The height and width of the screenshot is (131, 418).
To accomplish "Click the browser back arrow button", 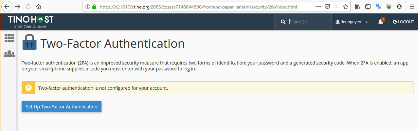I will pos(7,7).
